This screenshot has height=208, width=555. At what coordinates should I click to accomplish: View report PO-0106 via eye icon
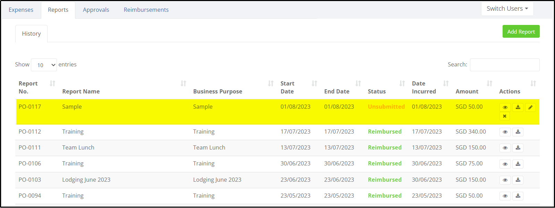505,164
